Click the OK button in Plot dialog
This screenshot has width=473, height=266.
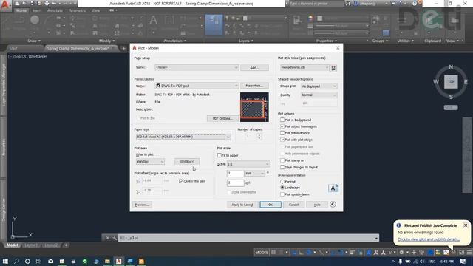pyautogui.click(x=270, y=205)
